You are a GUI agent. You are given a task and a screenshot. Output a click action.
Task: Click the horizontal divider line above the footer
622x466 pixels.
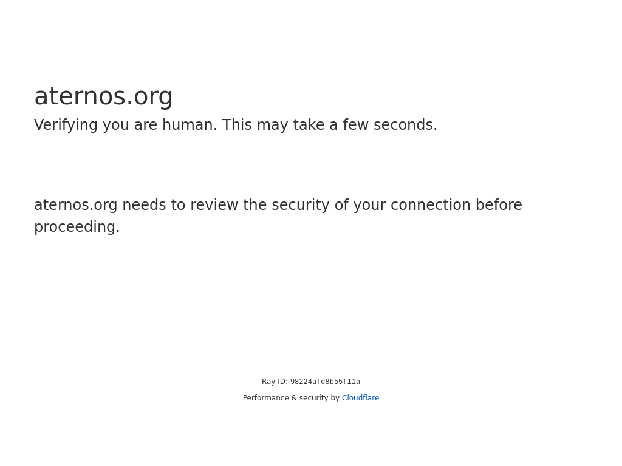tap(311, 366)
